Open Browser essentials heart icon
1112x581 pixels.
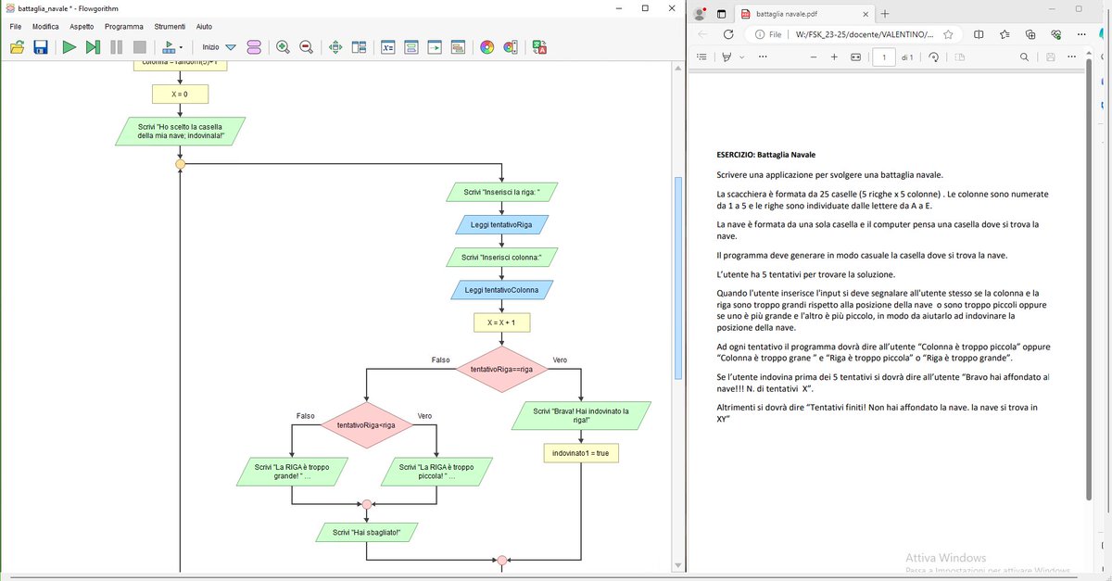click(x=1057, y=34)
